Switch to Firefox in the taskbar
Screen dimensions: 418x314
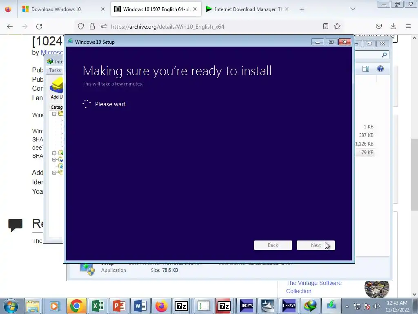(161, 306)
